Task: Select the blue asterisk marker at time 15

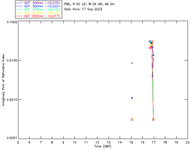Action: coord(132,98)
